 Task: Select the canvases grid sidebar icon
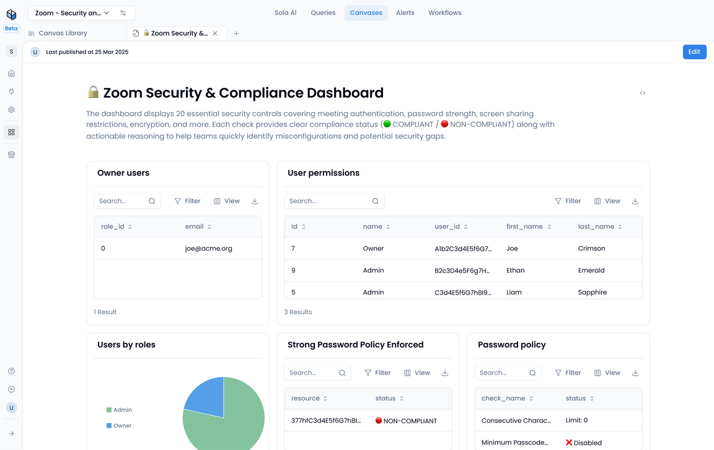11,132
